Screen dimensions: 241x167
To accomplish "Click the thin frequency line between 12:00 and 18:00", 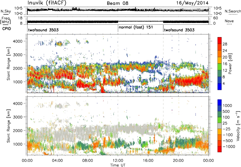I will point(140,21).
